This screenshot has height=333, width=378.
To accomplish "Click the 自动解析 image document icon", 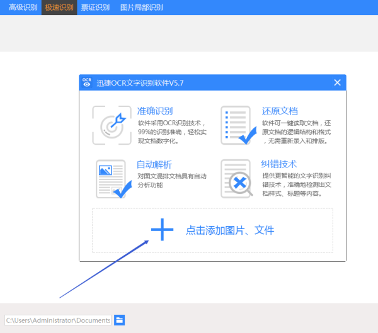I will tap(112, 178).
